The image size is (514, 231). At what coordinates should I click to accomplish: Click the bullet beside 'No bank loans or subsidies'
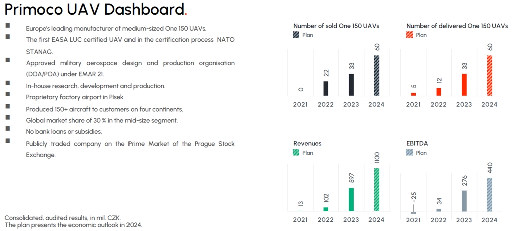(x=7, y=128)
